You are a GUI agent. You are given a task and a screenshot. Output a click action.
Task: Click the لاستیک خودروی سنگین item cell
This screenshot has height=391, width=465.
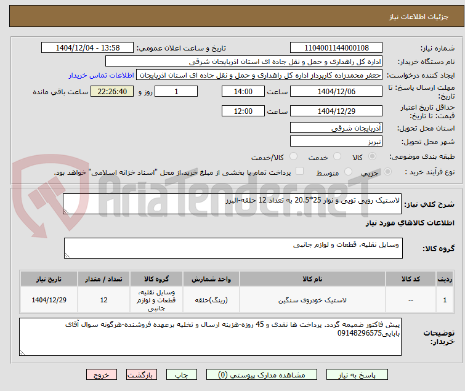tap(313, 300)
